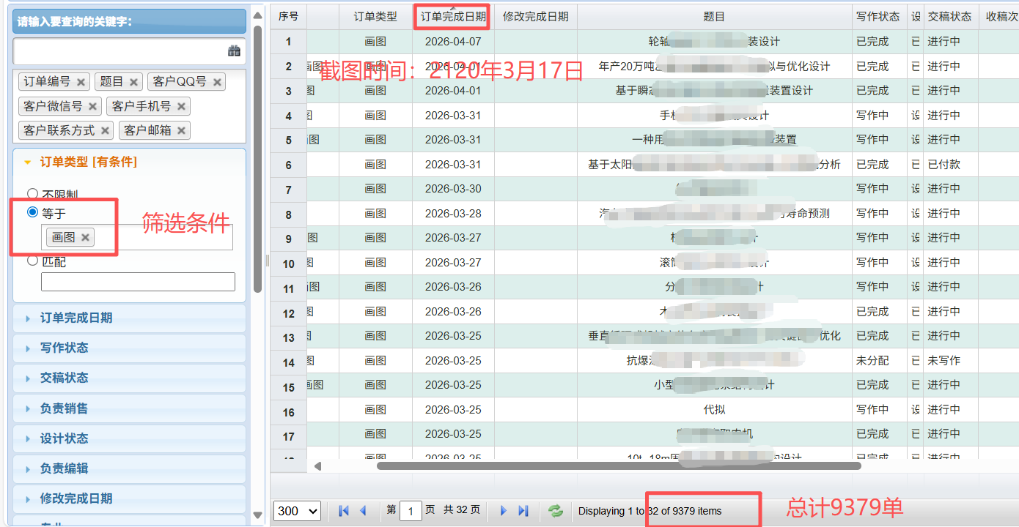Open the page size dropdown showing 300
Screen dimensions: 1019x527
[297, 511]
